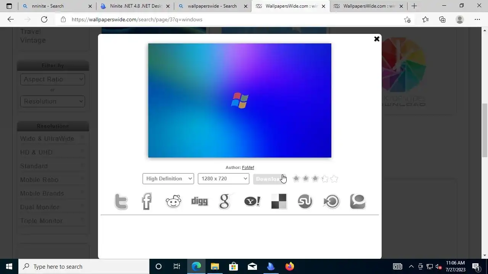Share wallpaper on Yahoo icon
This screenshot has width=488, height=274.
pyautogui.click(x=252, y=201)
